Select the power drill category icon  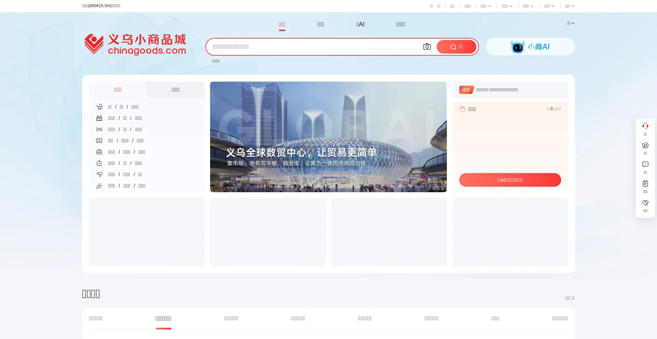[99, 174]
